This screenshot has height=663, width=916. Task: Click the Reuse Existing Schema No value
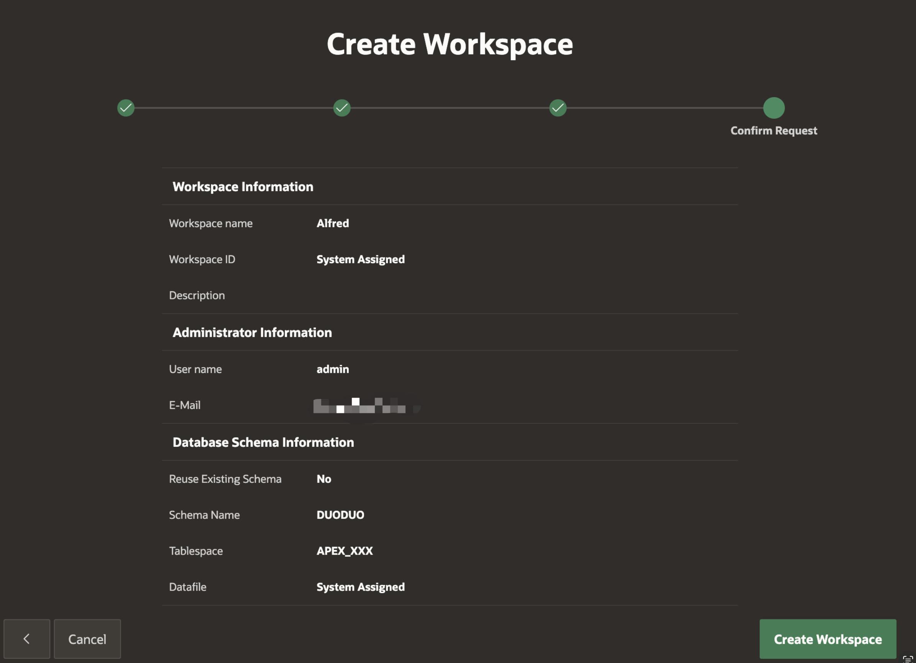323,479
